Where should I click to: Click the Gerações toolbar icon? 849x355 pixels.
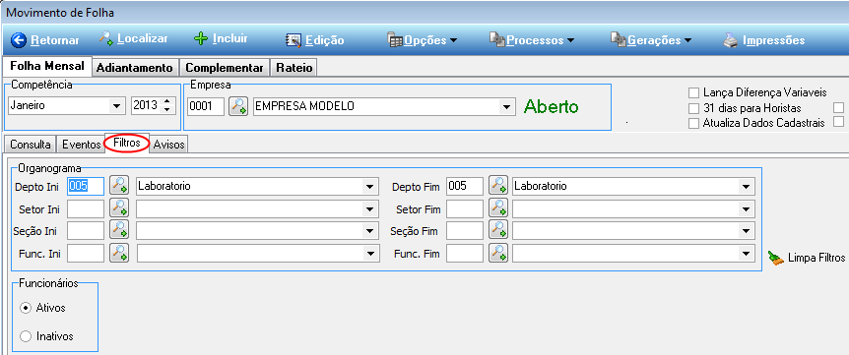pos(619,39)
